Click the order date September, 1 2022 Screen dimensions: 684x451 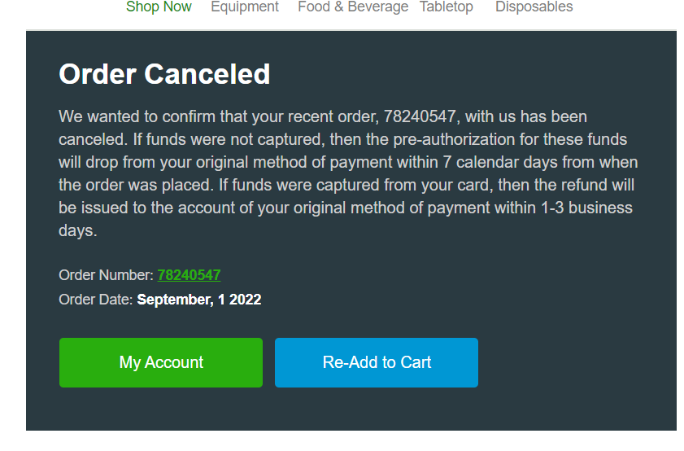(x=199, y=300)
